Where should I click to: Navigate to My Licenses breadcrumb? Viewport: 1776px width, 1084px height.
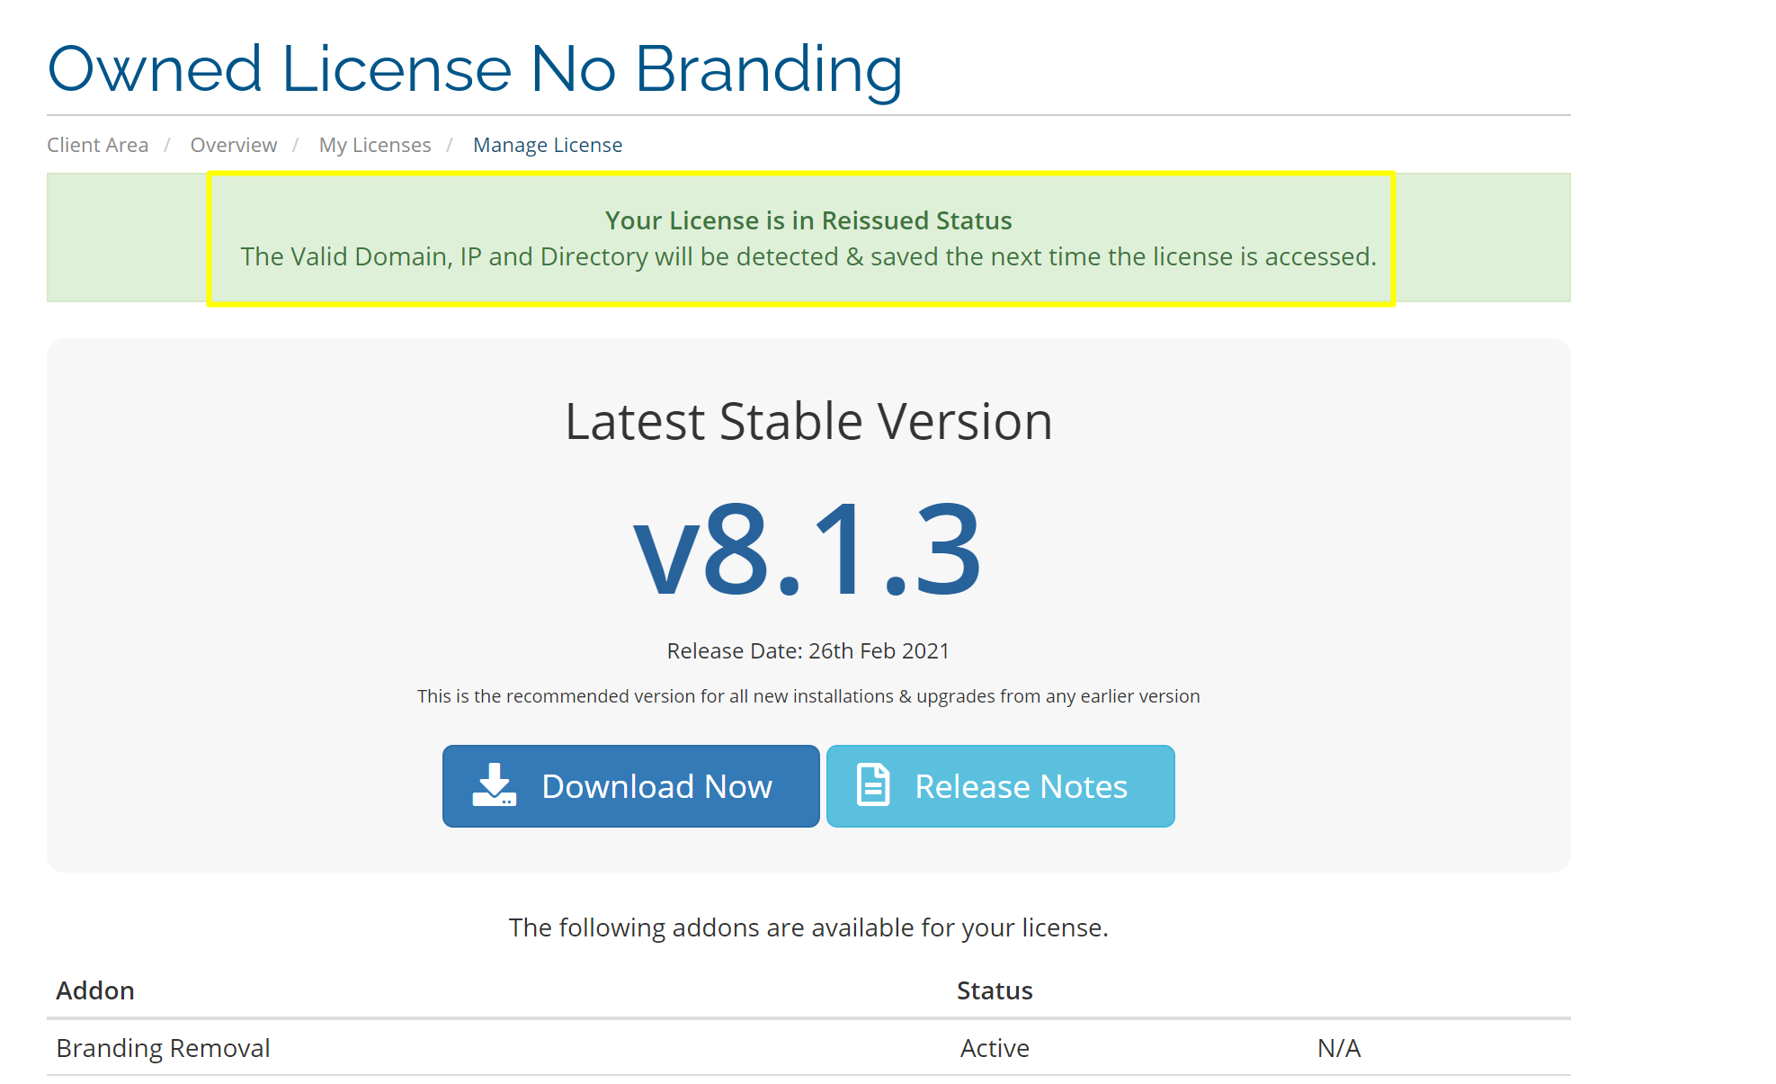[x=375, y=145]
